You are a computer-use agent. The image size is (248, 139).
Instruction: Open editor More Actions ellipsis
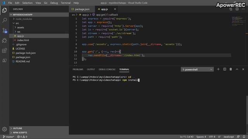[243, 9]
